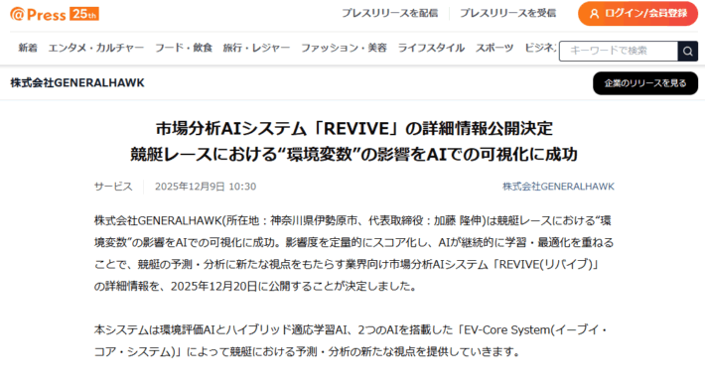The image size is (705, 383).
Task: Select 旅行・レジャー category
Action: tap(257, 48)
